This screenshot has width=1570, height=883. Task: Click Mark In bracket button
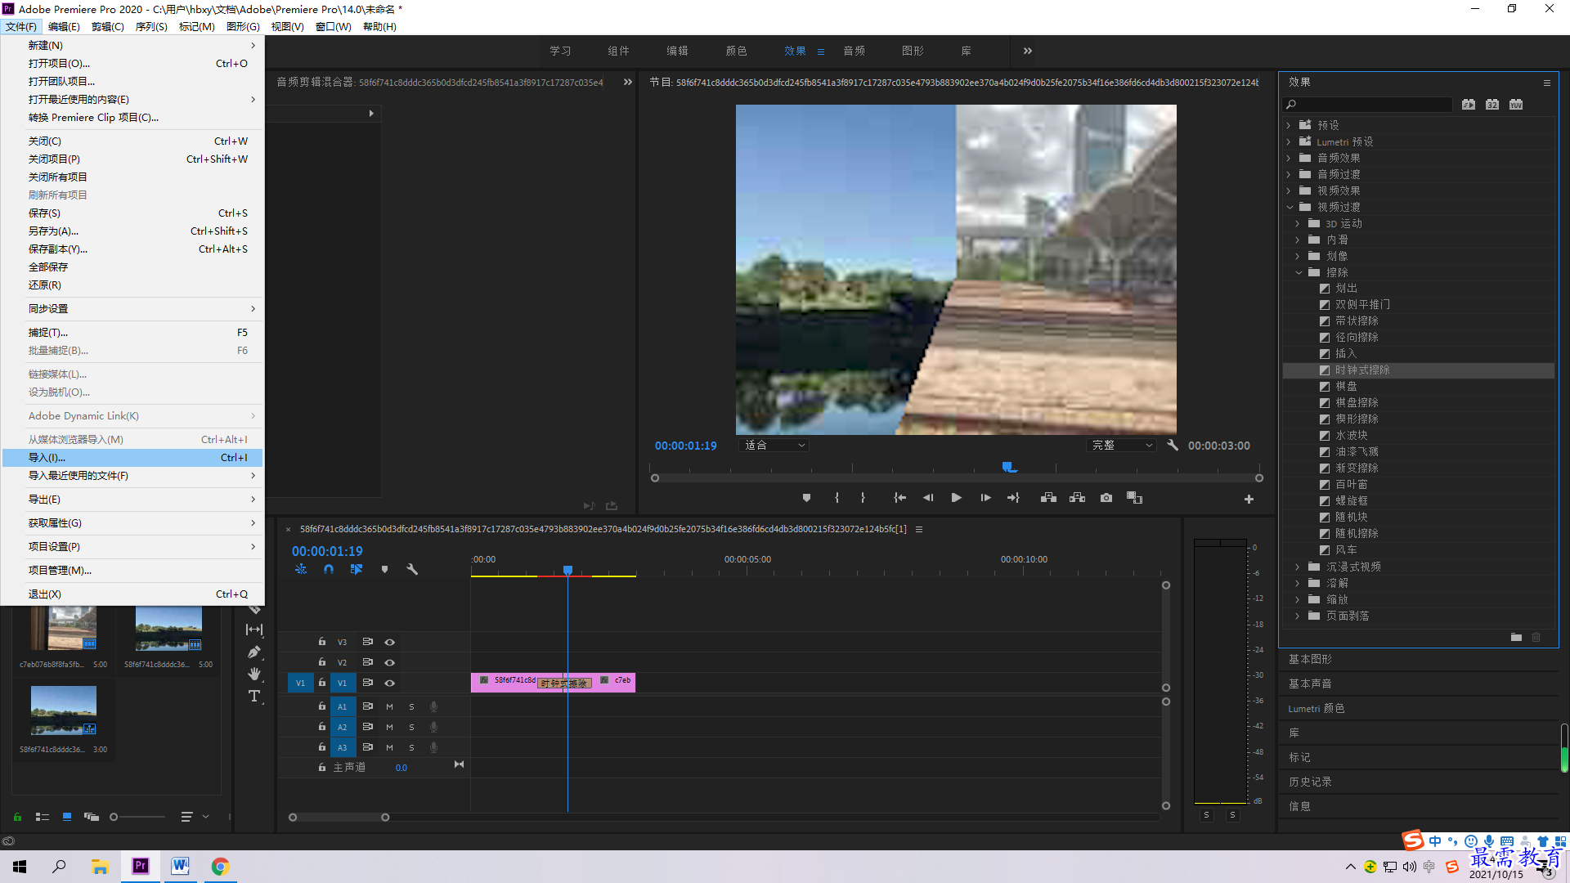pos(837,498)
